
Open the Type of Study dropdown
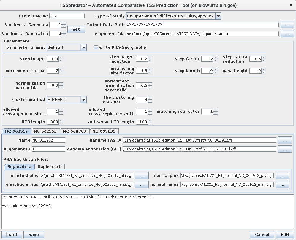[218, 16]
